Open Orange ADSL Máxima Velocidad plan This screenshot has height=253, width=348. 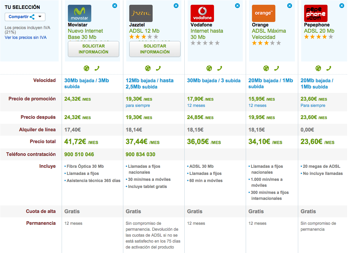[269, 34]
